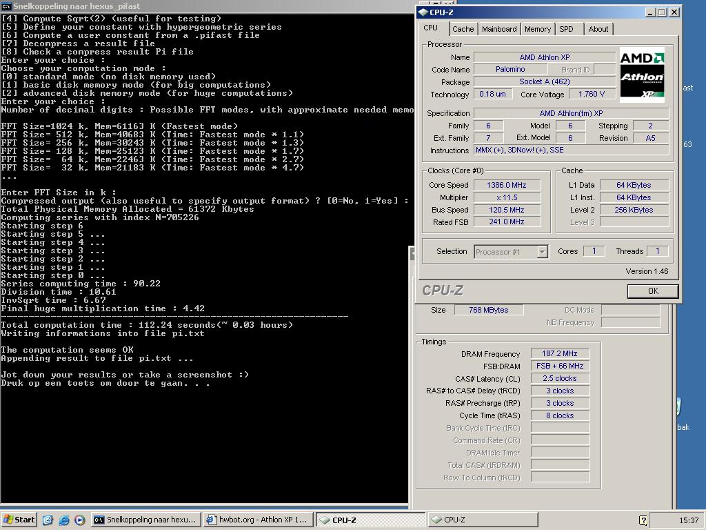Close the CPU-Z window
706x530 pixels.
click(674, 12)
